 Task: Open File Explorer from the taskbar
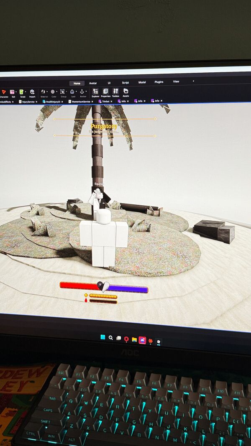pyautogui.click(x=134, y=339)
